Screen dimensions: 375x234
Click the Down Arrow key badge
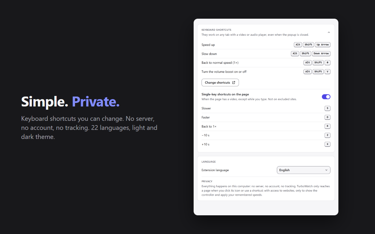click(321, 54)
